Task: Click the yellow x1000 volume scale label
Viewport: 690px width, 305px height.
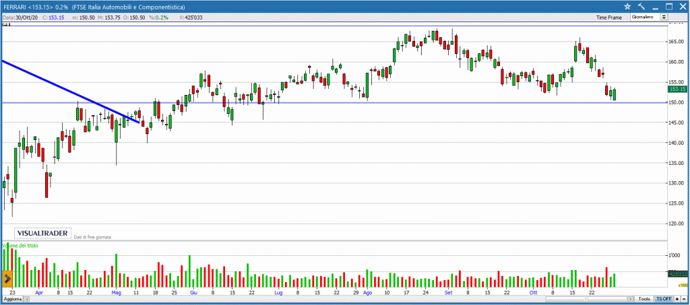Action: point(683,285)
